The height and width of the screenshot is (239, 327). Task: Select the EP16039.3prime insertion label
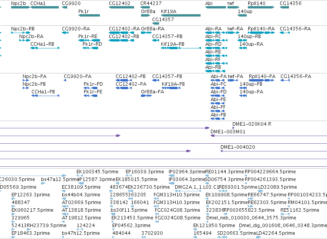point(145,172)
